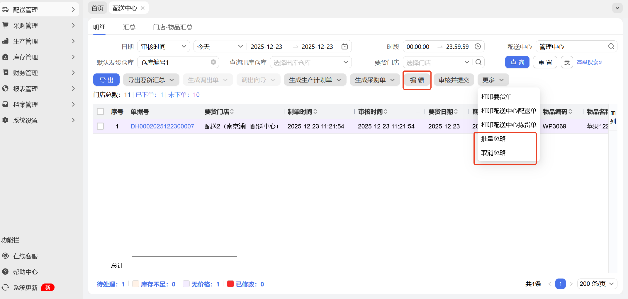
Task: Open the 今天 date preset dropdown
Action: 220,47
